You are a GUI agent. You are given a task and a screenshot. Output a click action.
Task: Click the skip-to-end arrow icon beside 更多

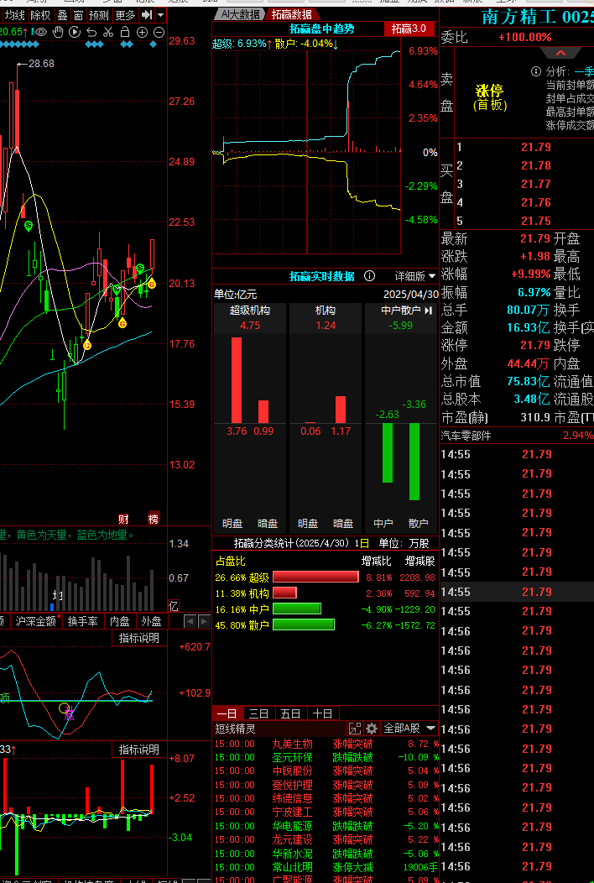point(146,14)
